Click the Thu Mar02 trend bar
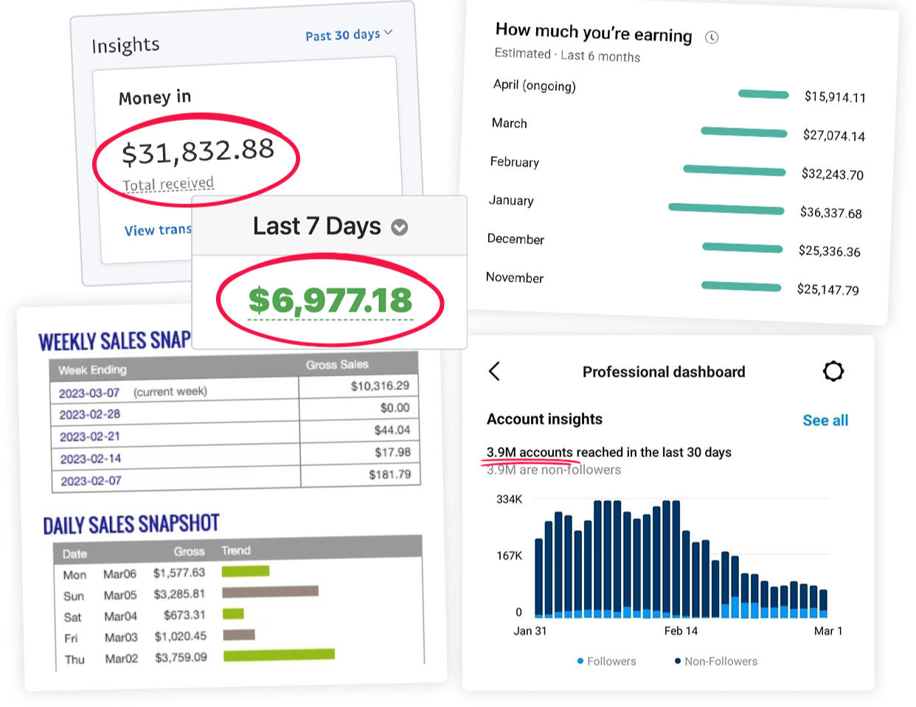Image resolution: width=916 pixels, height=707 pixels. point(279,655)
